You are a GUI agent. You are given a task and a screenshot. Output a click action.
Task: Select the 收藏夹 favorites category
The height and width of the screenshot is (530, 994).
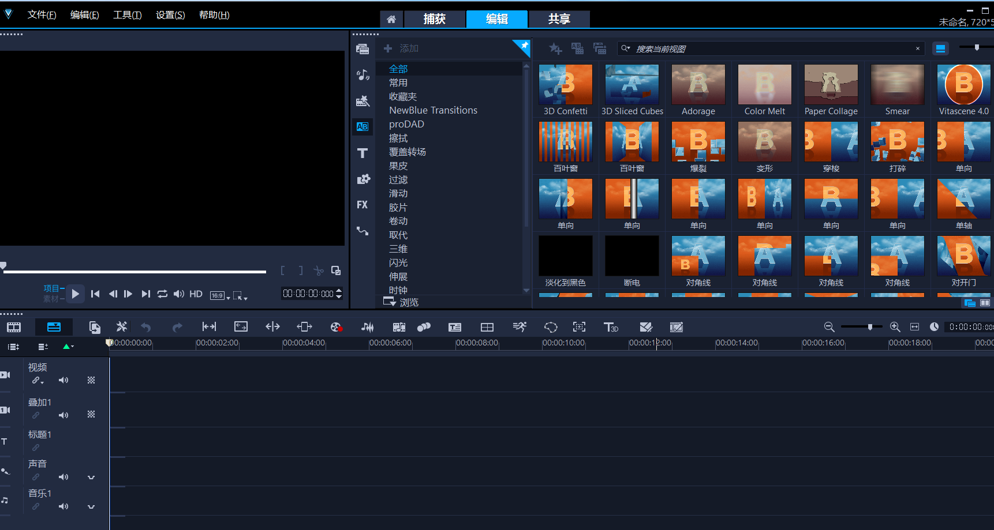[x=403, y=96]
